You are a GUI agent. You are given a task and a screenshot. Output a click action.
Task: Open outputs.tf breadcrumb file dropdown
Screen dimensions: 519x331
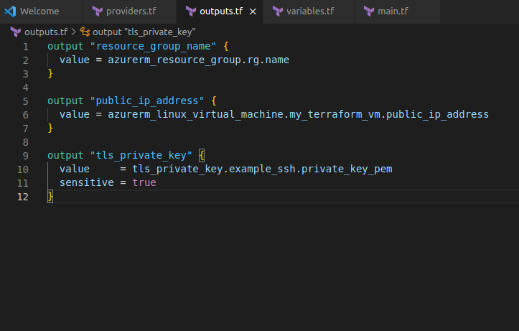pos(45,32)
